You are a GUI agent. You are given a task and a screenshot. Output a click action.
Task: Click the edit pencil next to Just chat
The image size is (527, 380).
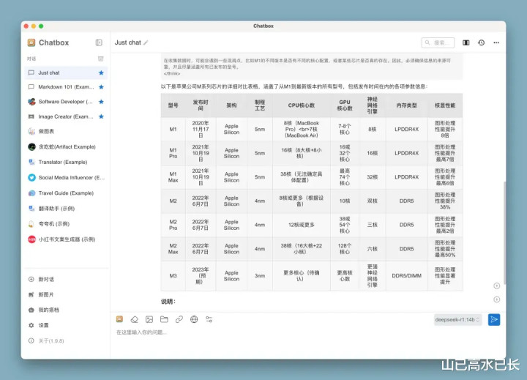pos(146,42)
